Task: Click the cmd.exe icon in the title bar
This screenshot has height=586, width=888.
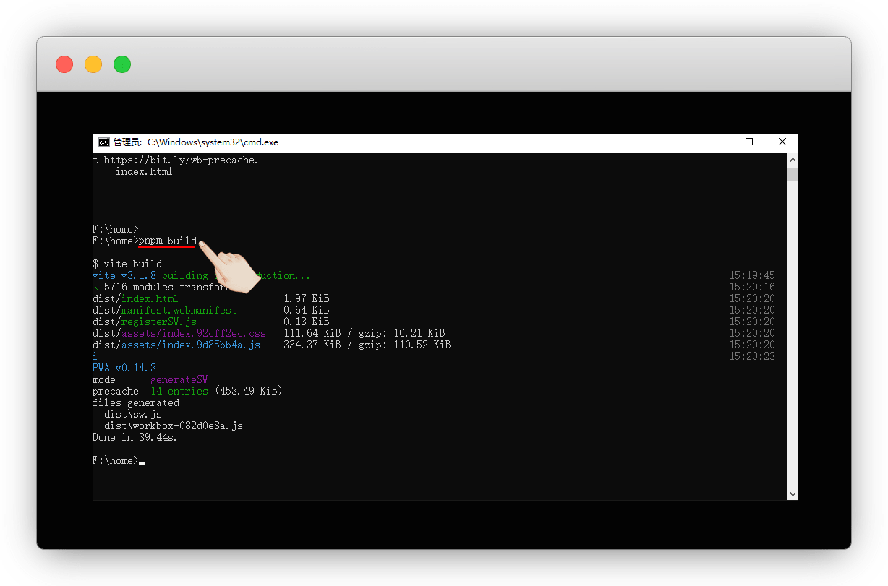Action: (x=104, y=142)
